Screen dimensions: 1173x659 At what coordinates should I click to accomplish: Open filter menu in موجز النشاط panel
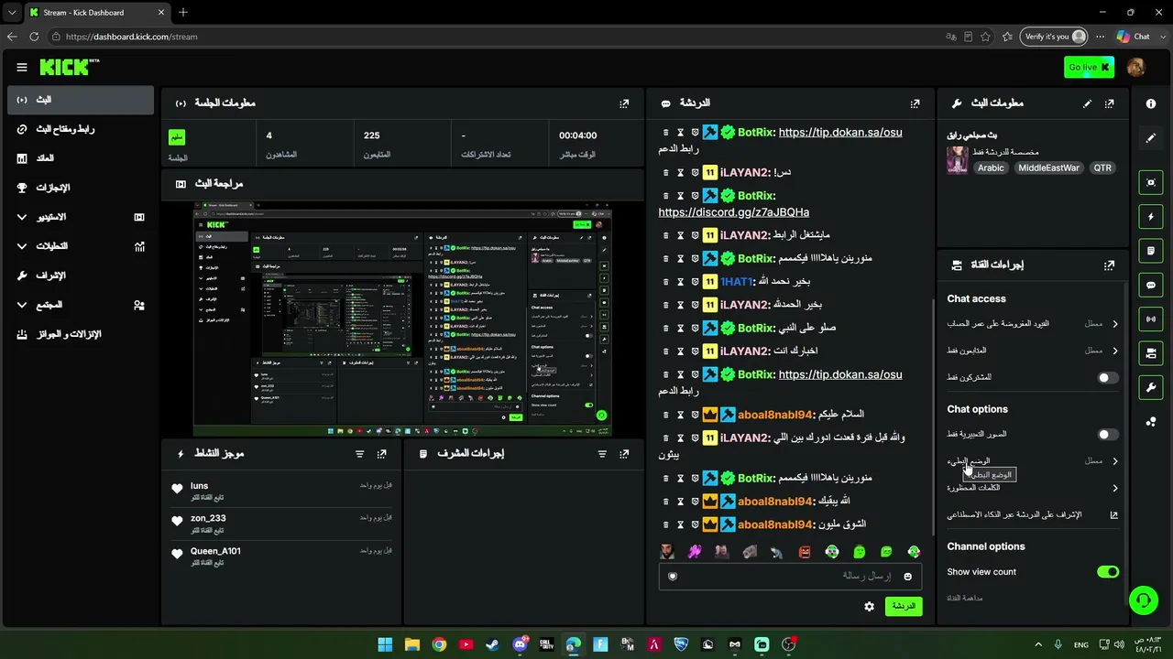pos(359,454)
